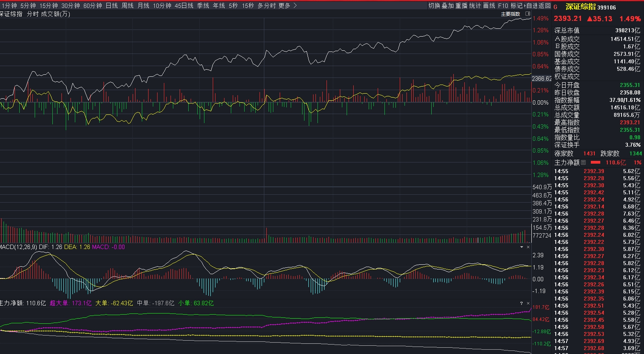
Task: Select the 30分钟 chart period
Action: pos(71,6)
